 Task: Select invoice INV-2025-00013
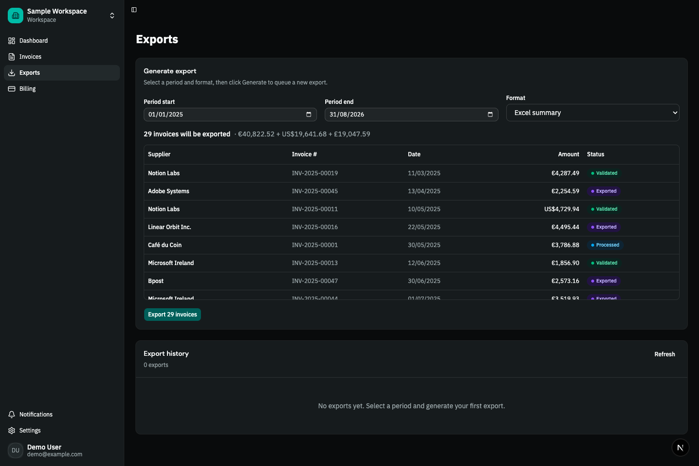point(315,263)
